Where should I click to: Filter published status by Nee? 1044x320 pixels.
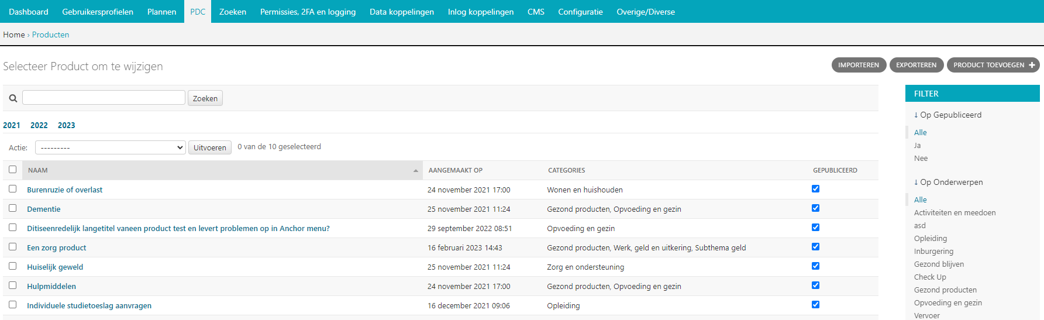[x=921, y=158]
